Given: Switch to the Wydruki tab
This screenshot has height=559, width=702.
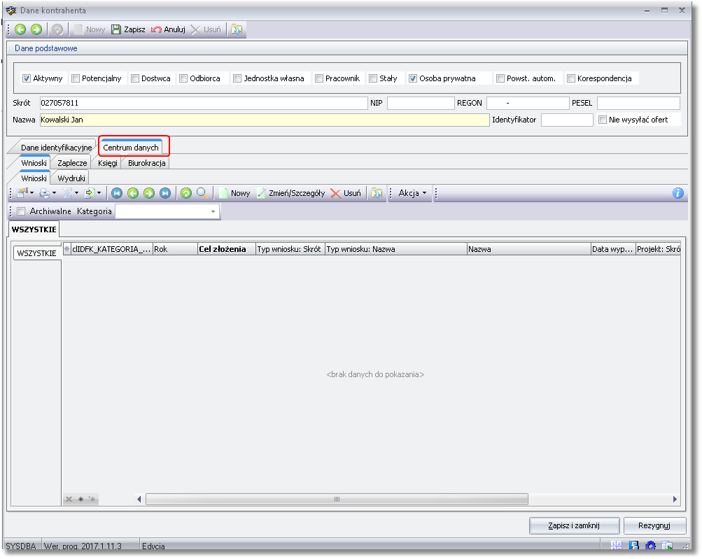Looking at the screenshot, I should (71, 178).
